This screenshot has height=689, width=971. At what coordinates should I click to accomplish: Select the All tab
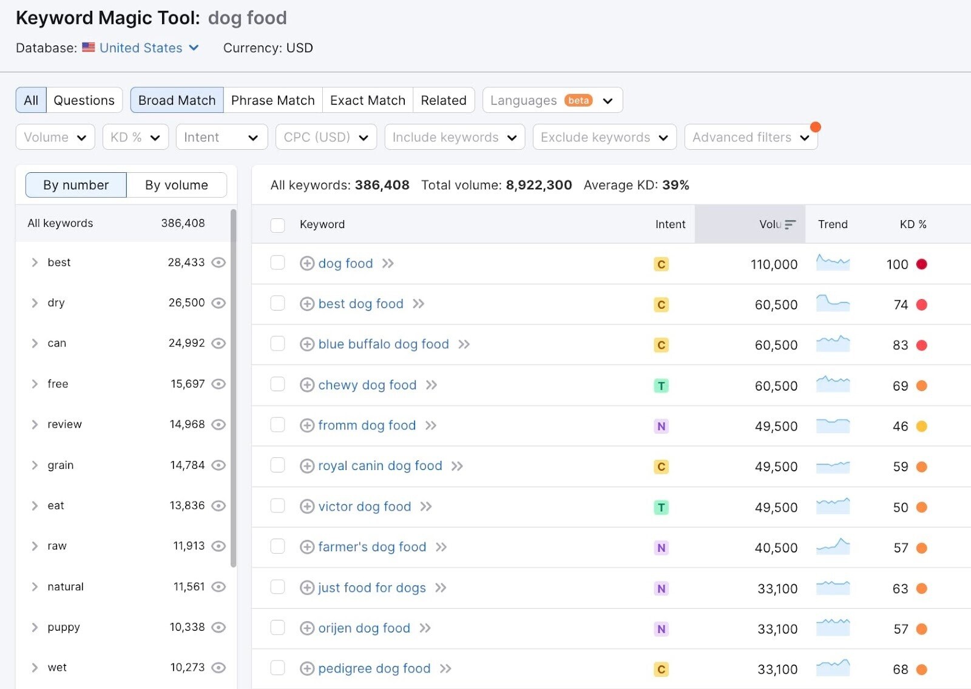coord(31,100)
